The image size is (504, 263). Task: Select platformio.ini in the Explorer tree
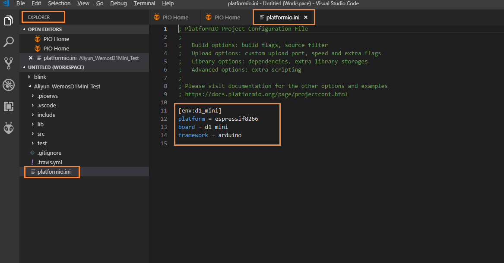tap(52, 172)
